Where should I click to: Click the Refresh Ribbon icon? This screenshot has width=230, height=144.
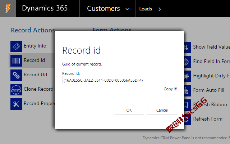[188, 105]
